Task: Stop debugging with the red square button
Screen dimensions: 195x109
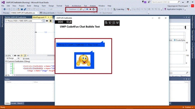Action: point(90,9)
